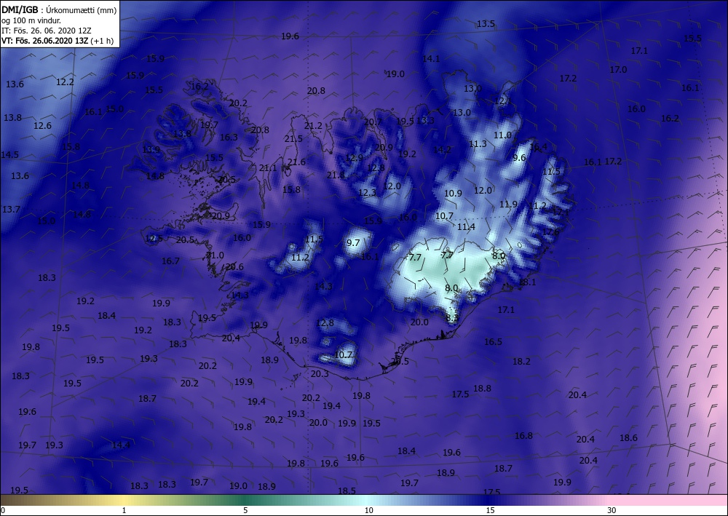Image resolution: width=728 pixels, height=516 pixels.
Task: Click the map value '20.7' in the north
Action: (x=373, y=122)
